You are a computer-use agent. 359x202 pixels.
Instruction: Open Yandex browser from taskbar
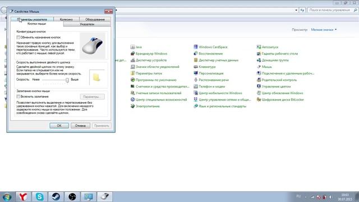pyautogui.click(x=23, y=197)
